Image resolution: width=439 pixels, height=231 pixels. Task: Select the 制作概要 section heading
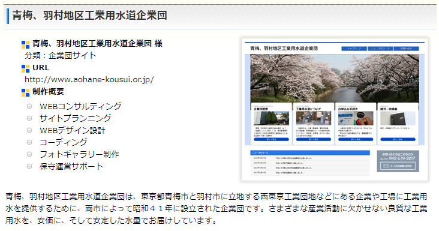(48, 92)
